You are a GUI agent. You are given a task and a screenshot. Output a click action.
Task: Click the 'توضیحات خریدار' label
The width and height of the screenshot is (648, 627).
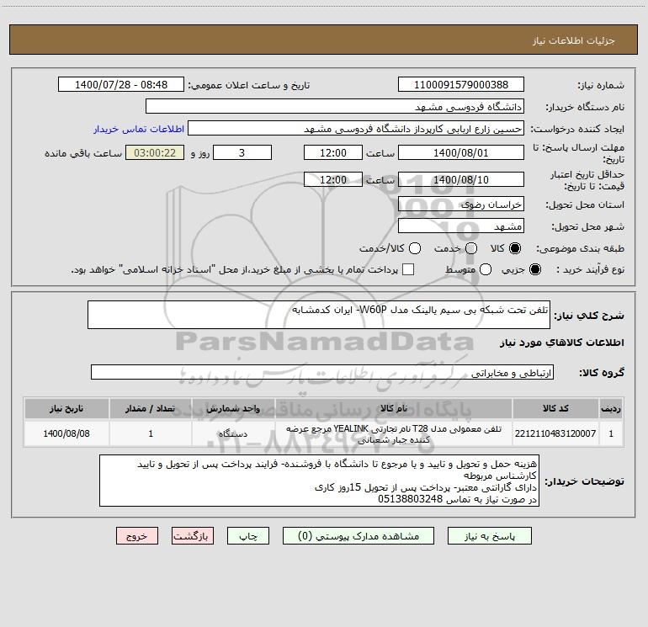pyautogui.click(x=584, y=481)
